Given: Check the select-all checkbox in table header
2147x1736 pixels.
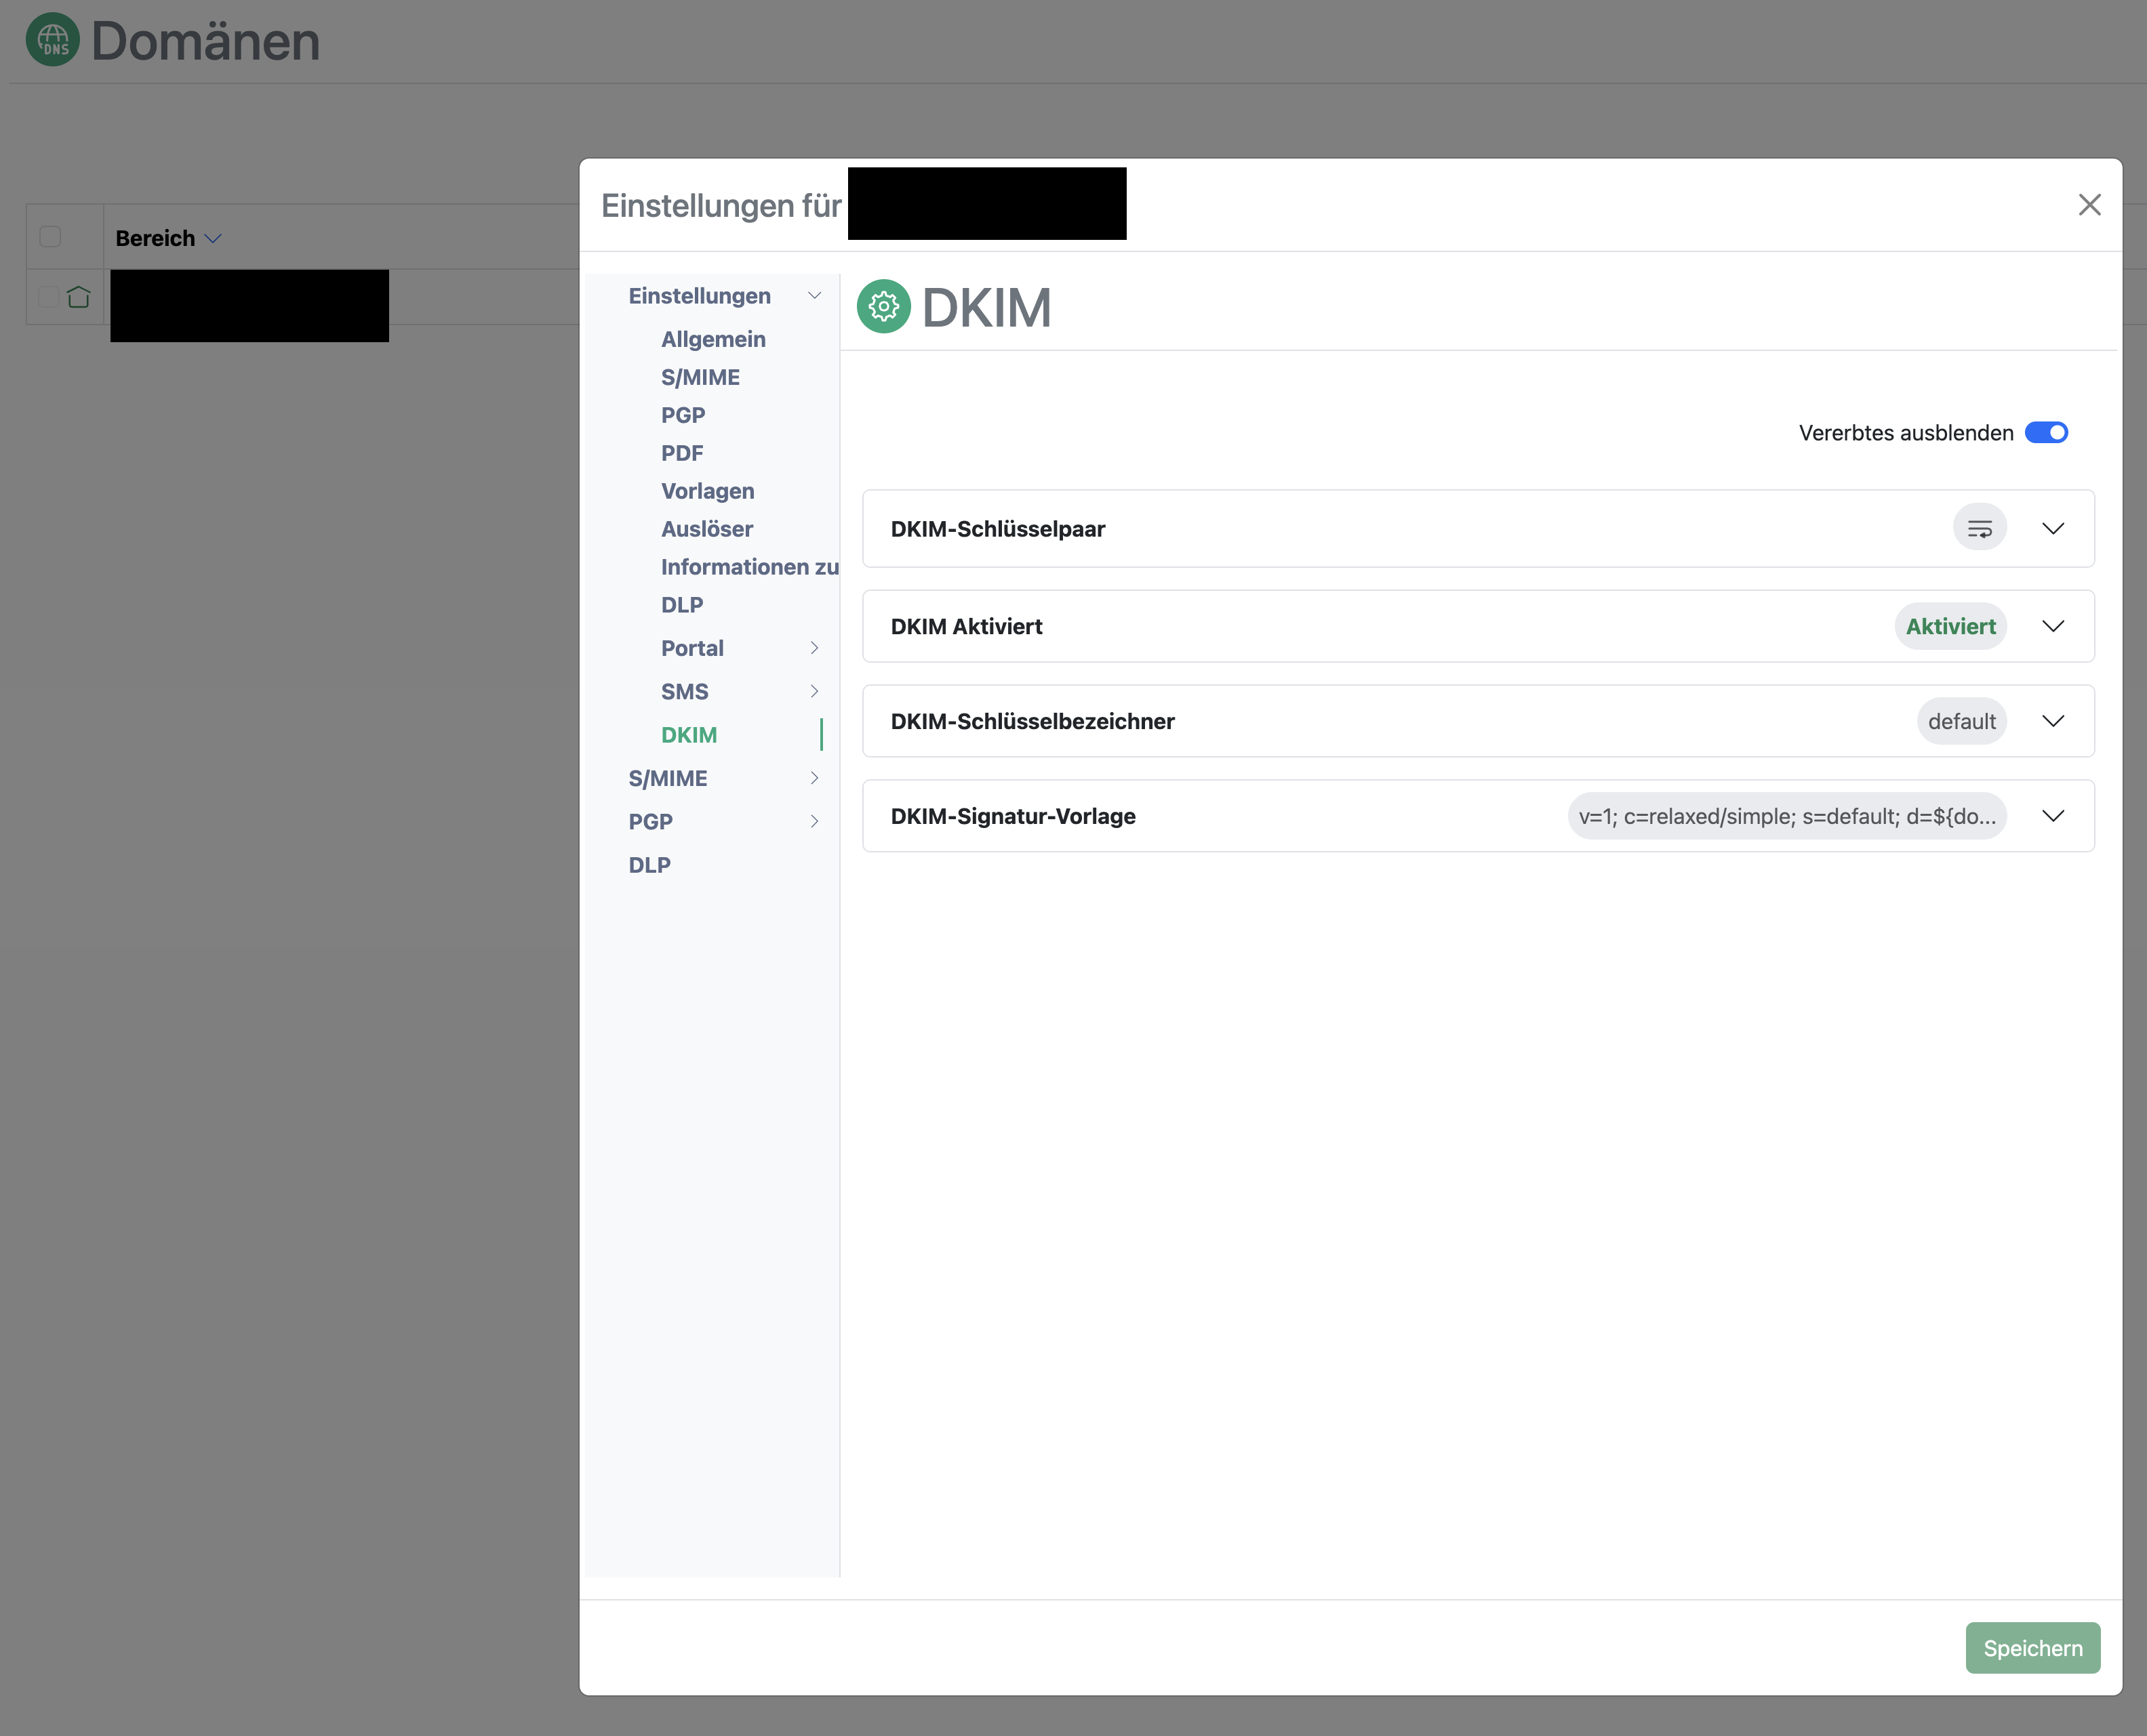Looking at the screenshot, I should [x=50, y=237].
